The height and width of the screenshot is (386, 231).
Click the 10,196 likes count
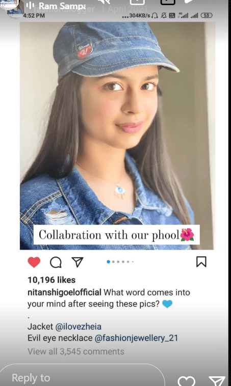point(52,280)
